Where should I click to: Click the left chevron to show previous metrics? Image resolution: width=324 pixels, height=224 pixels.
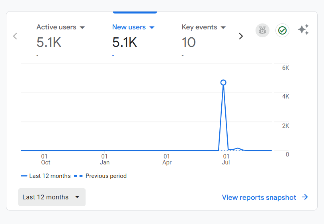point(15,36)
